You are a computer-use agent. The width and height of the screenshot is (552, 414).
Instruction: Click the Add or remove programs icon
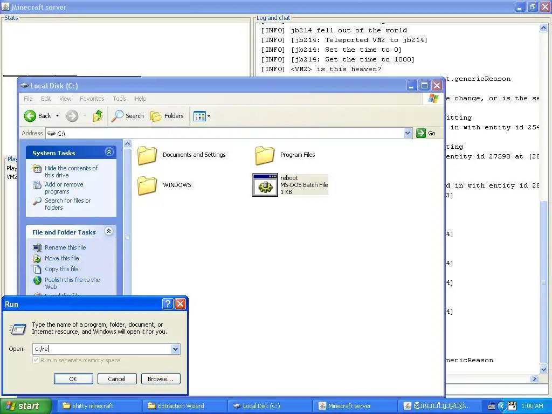[37, 185]
